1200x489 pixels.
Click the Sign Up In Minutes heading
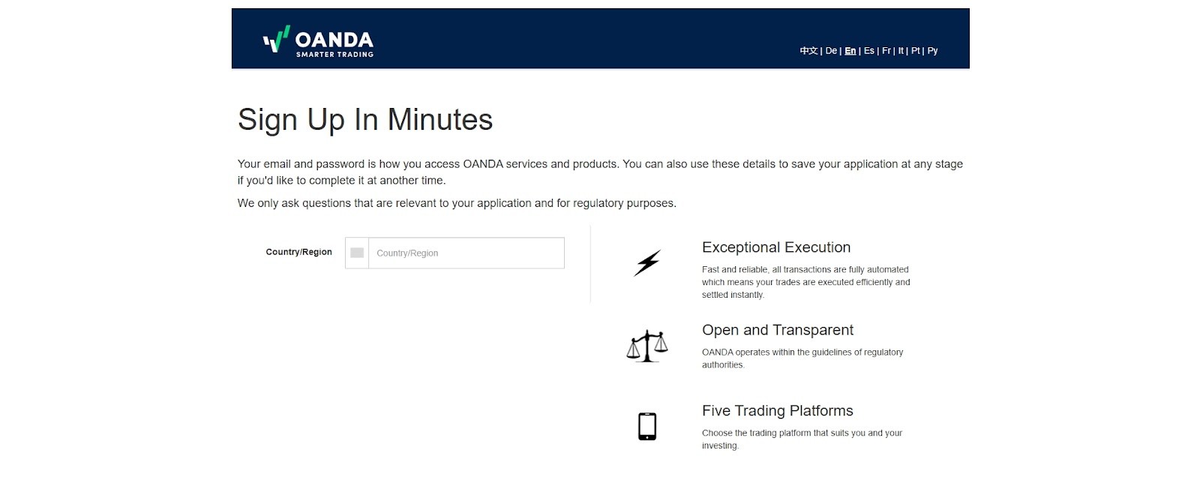pos(365,120)
